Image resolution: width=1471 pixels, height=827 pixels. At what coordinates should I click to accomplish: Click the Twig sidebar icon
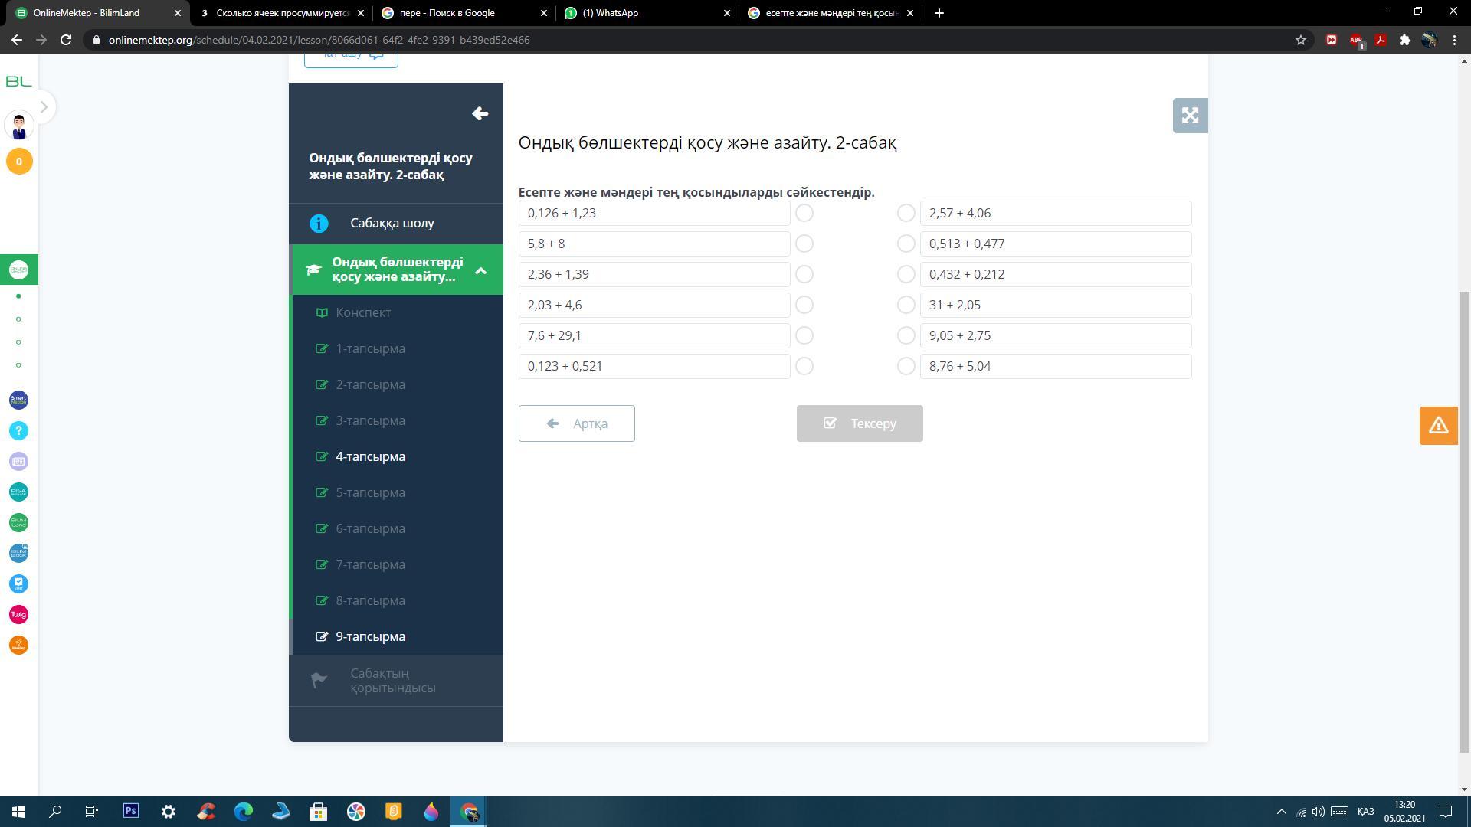(19, 614)
